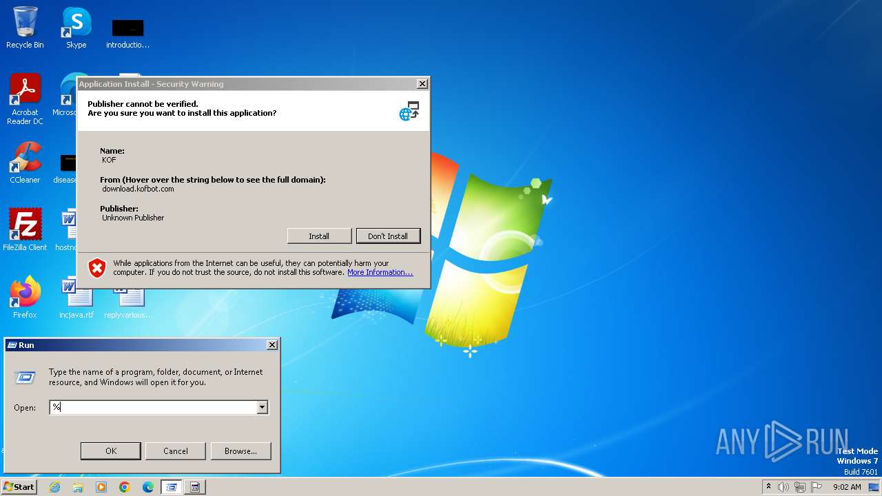Screen dimensions: 882x496
Task: Show hidden system tray icons
Action: [768, 486]
